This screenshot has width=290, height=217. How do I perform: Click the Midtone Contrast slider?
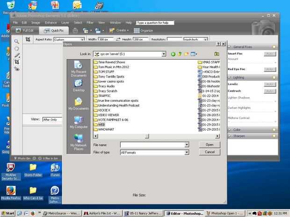pyautogui.click(x=252, y=122)
